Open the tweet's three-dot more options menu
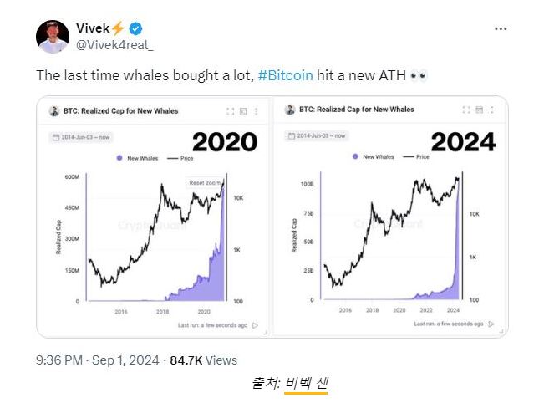The image size is (544, 408). [501, 28]
